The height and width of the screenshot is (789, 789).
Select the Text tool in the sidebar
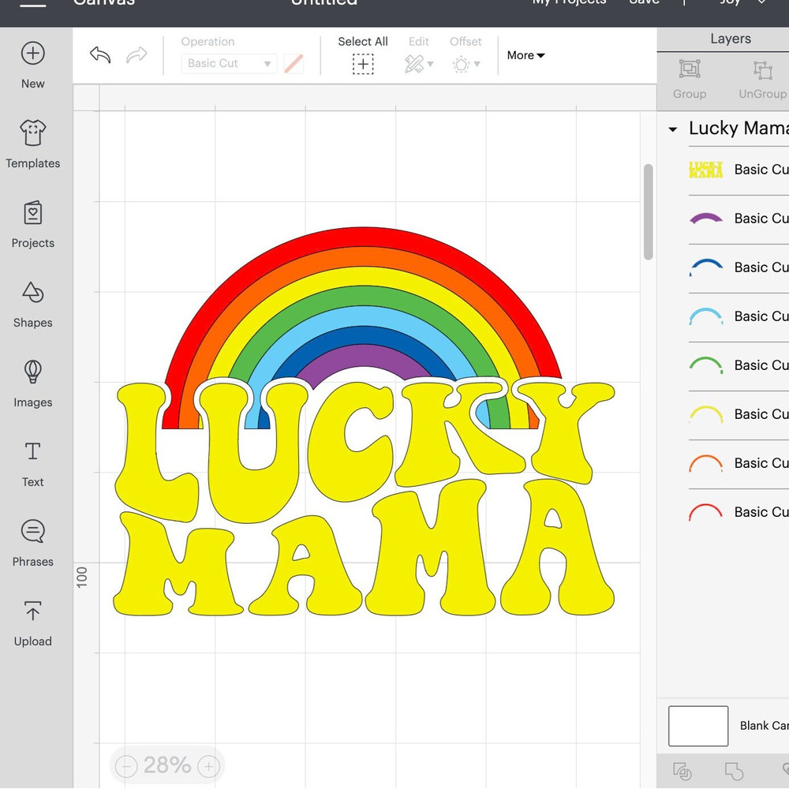(x=32, y=462)
